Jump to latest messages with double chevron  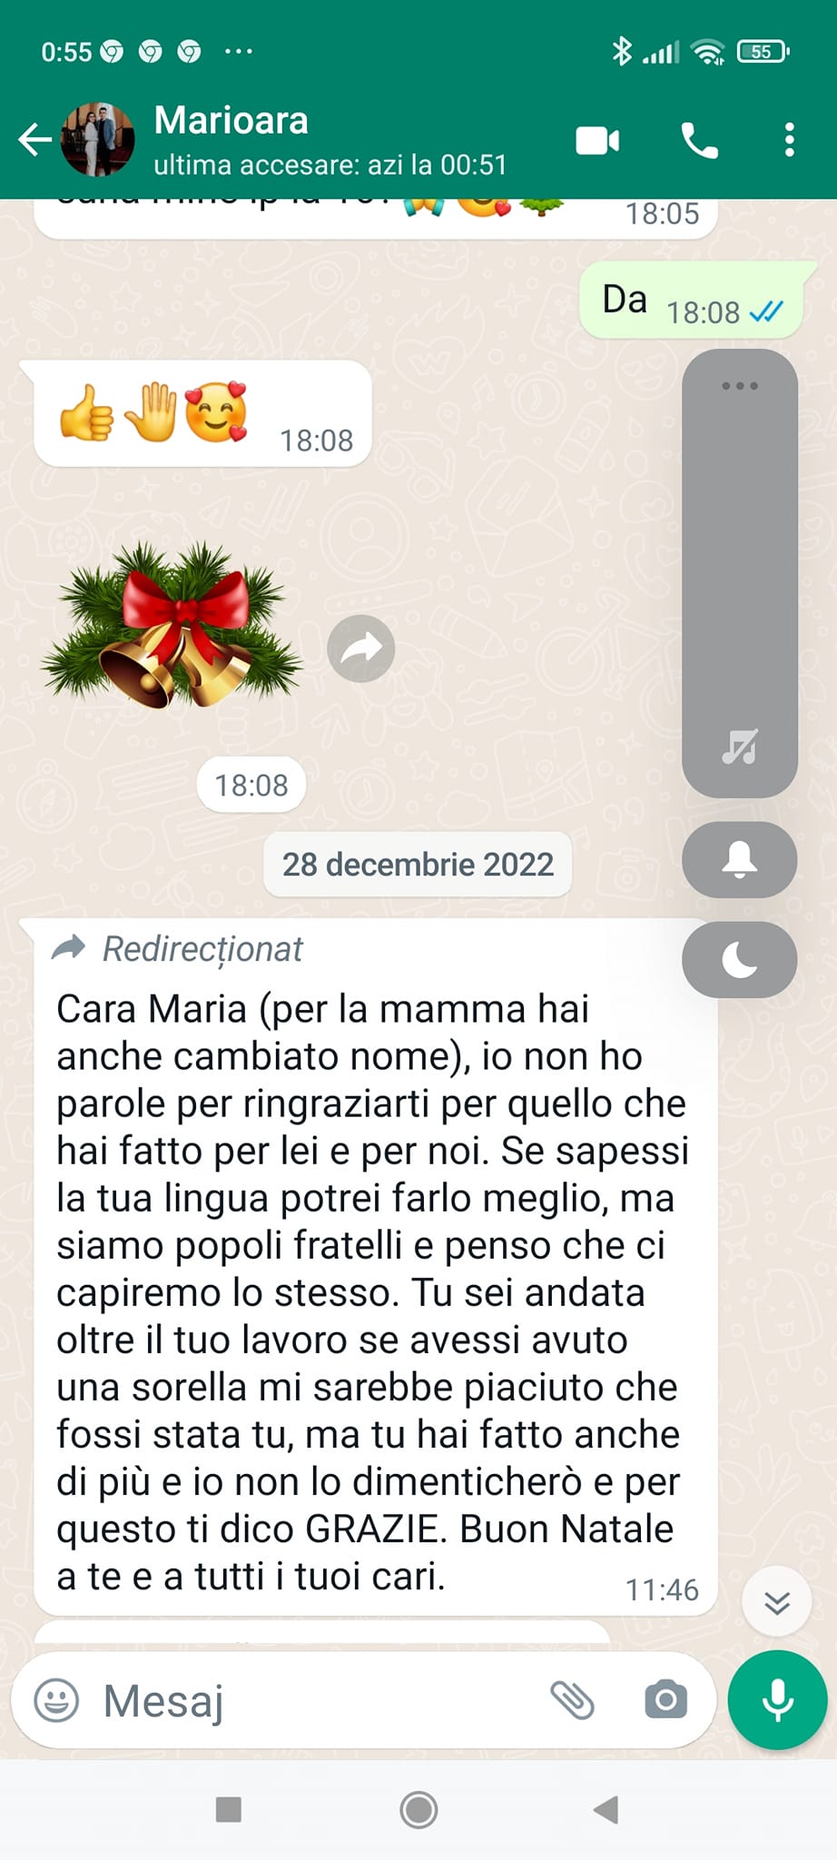[776, 1602]
